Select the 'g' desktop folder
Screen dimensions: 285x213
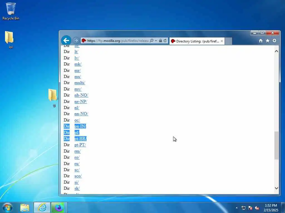[x=53, y=97]
